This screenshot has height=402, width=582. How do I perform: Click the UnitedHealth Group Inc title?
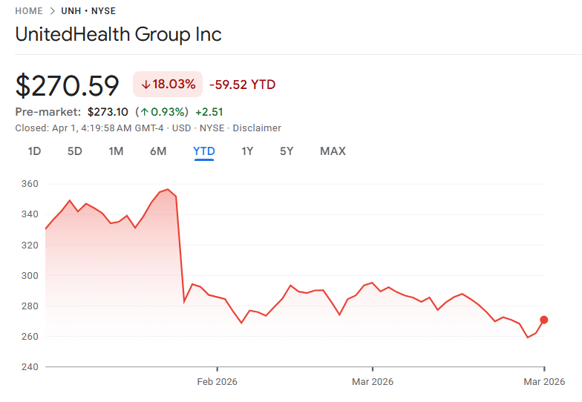(119, 34)
